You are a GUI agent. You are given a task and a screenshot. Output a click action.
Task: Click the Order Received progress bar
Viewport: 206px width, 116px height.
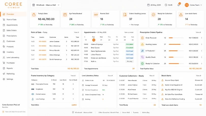point(176,38)
